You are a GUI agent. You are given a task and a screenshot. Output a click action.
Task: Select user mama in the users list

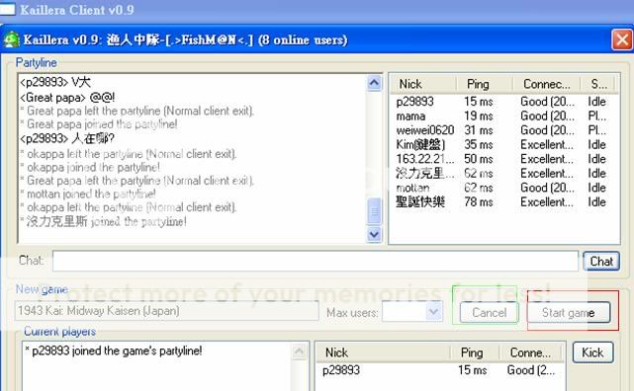pos(410,117)
